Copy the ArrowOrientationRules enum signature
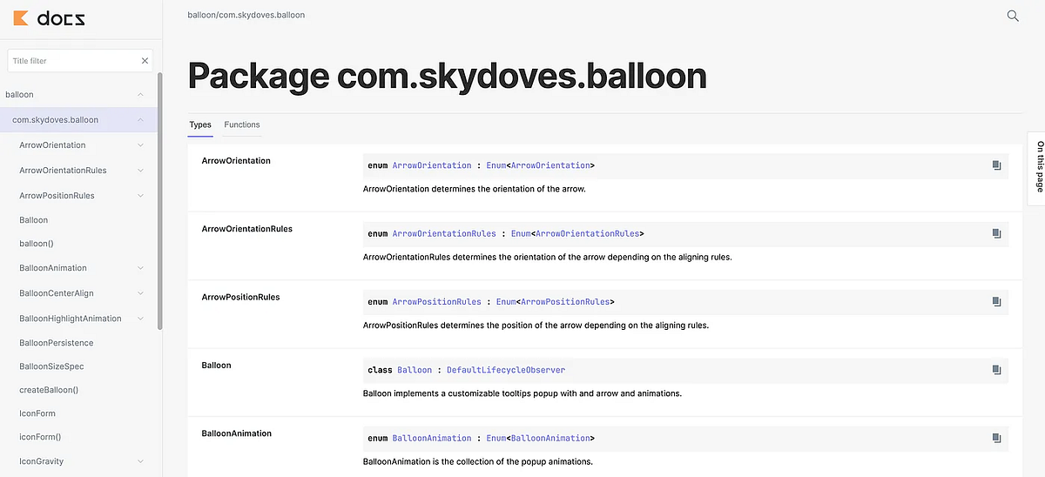Screen dimensions: 1045x477 point(996,233)
